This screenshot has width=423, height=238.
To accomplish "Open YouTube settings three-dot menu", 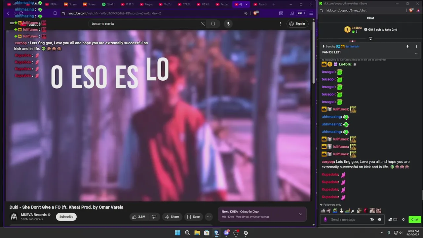I will click(280, 24).
